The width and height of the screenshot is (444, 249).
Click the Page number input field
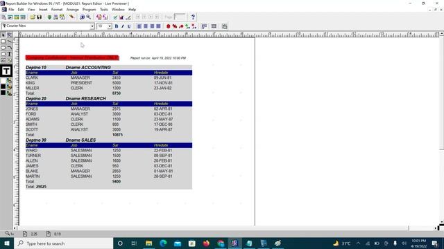tap(180, 17)
